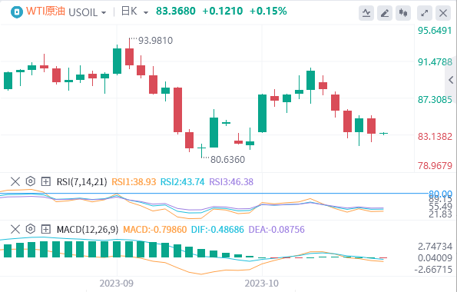Open MACD indicator settings hexagon icon
This screenshot has width=457, height=292.
(x=30, y=229)
